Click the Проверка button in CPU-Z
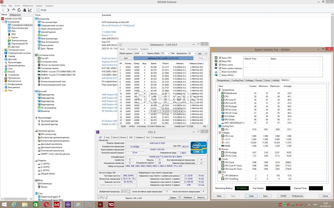Screen dimensions: 334x208 coord(188,197)
